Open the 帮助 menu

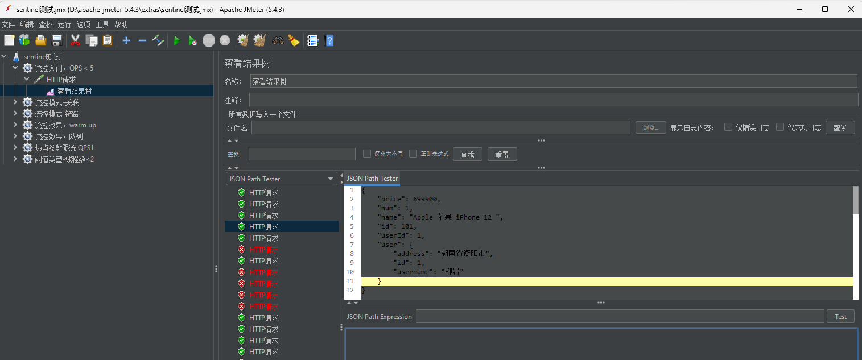(x=121, y=24)
